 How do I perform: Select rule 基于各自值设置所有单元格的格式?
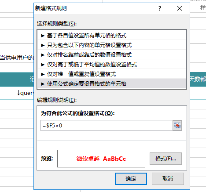(x=112, y=36)
